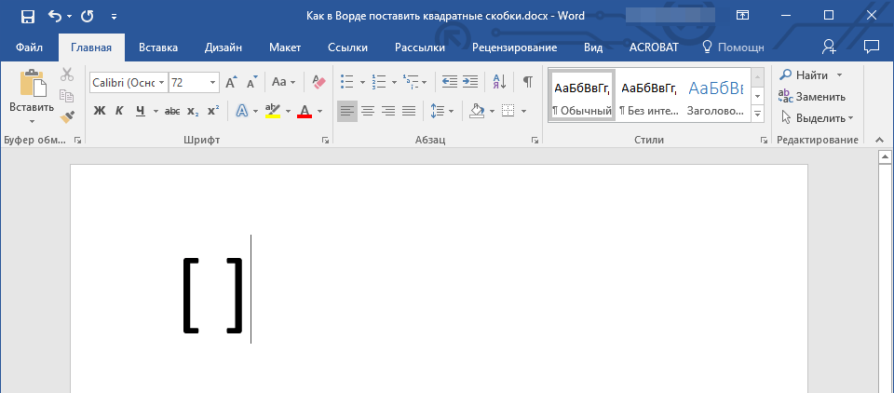Open the font size dropdown
This screenshot has width=894, height=393.
point(213,83)
